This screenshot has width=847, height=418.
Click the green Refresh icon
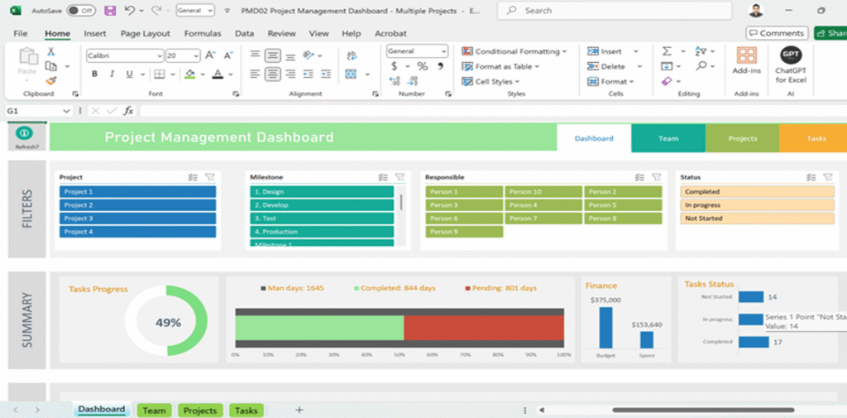coord(25,133)
